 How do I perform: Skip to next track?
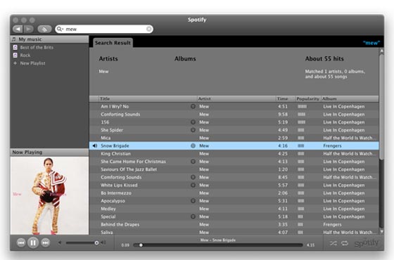pyautogui.click(x=46, y=242)
